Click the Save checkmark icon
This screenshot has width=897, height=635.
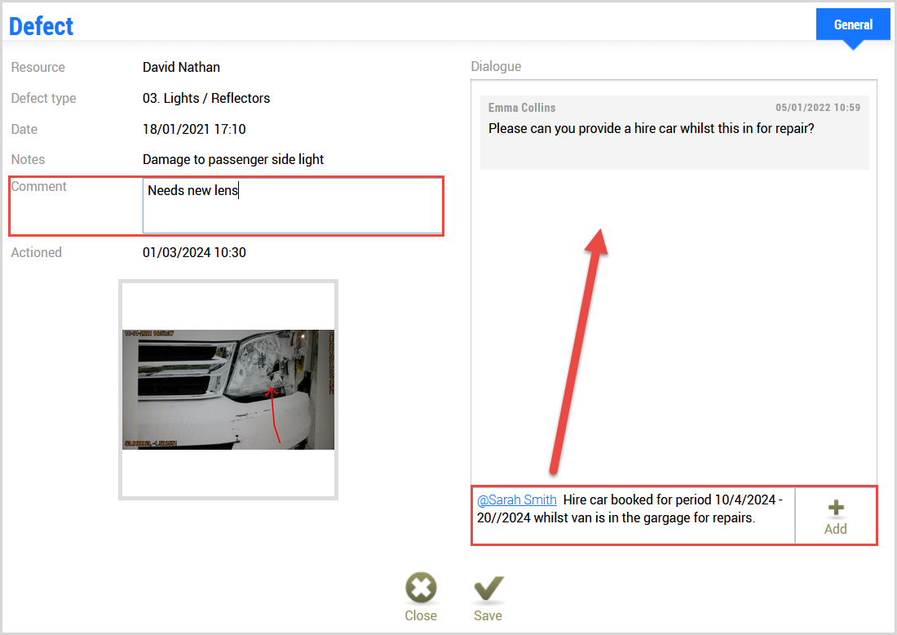tap(488, 588)
